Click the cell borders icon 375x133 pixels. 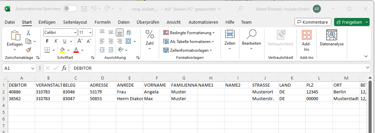pyautogui.click(x=47, y=50)
